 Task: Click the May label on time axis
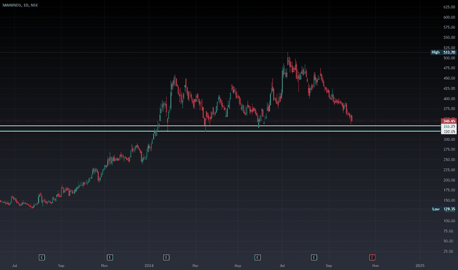pos(238,265)
